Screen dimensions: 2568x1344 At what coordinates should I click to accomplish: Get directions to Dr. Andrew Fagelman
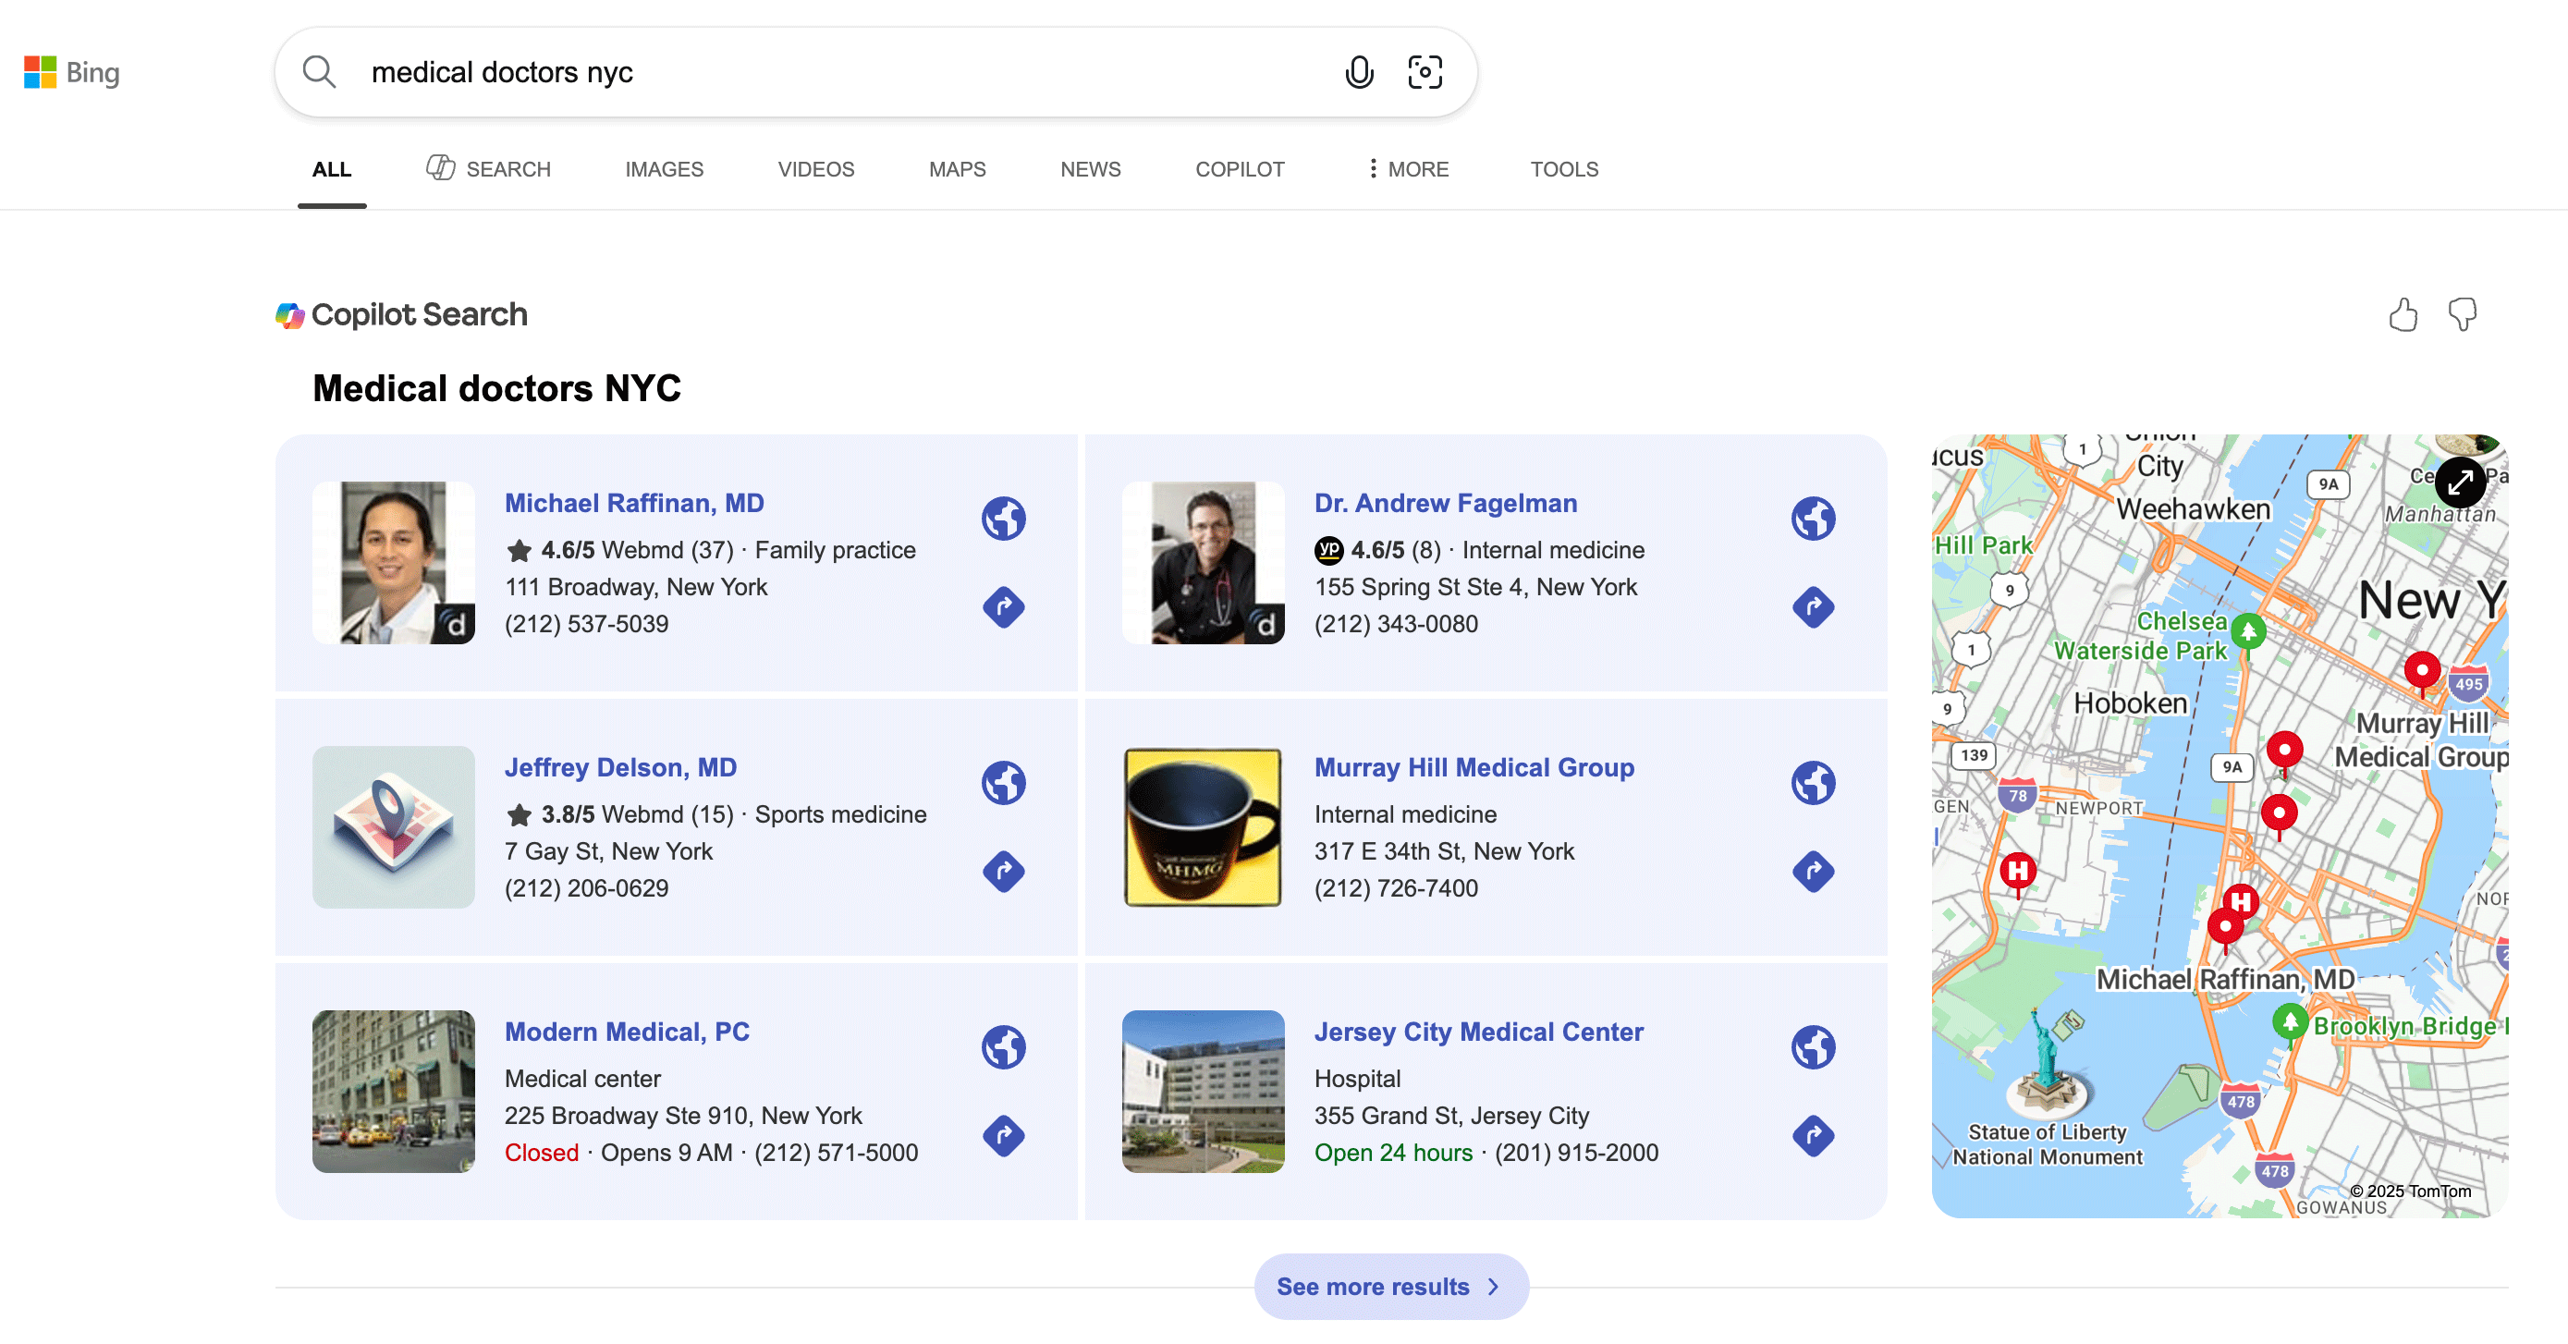click(x=1813, y=607)
